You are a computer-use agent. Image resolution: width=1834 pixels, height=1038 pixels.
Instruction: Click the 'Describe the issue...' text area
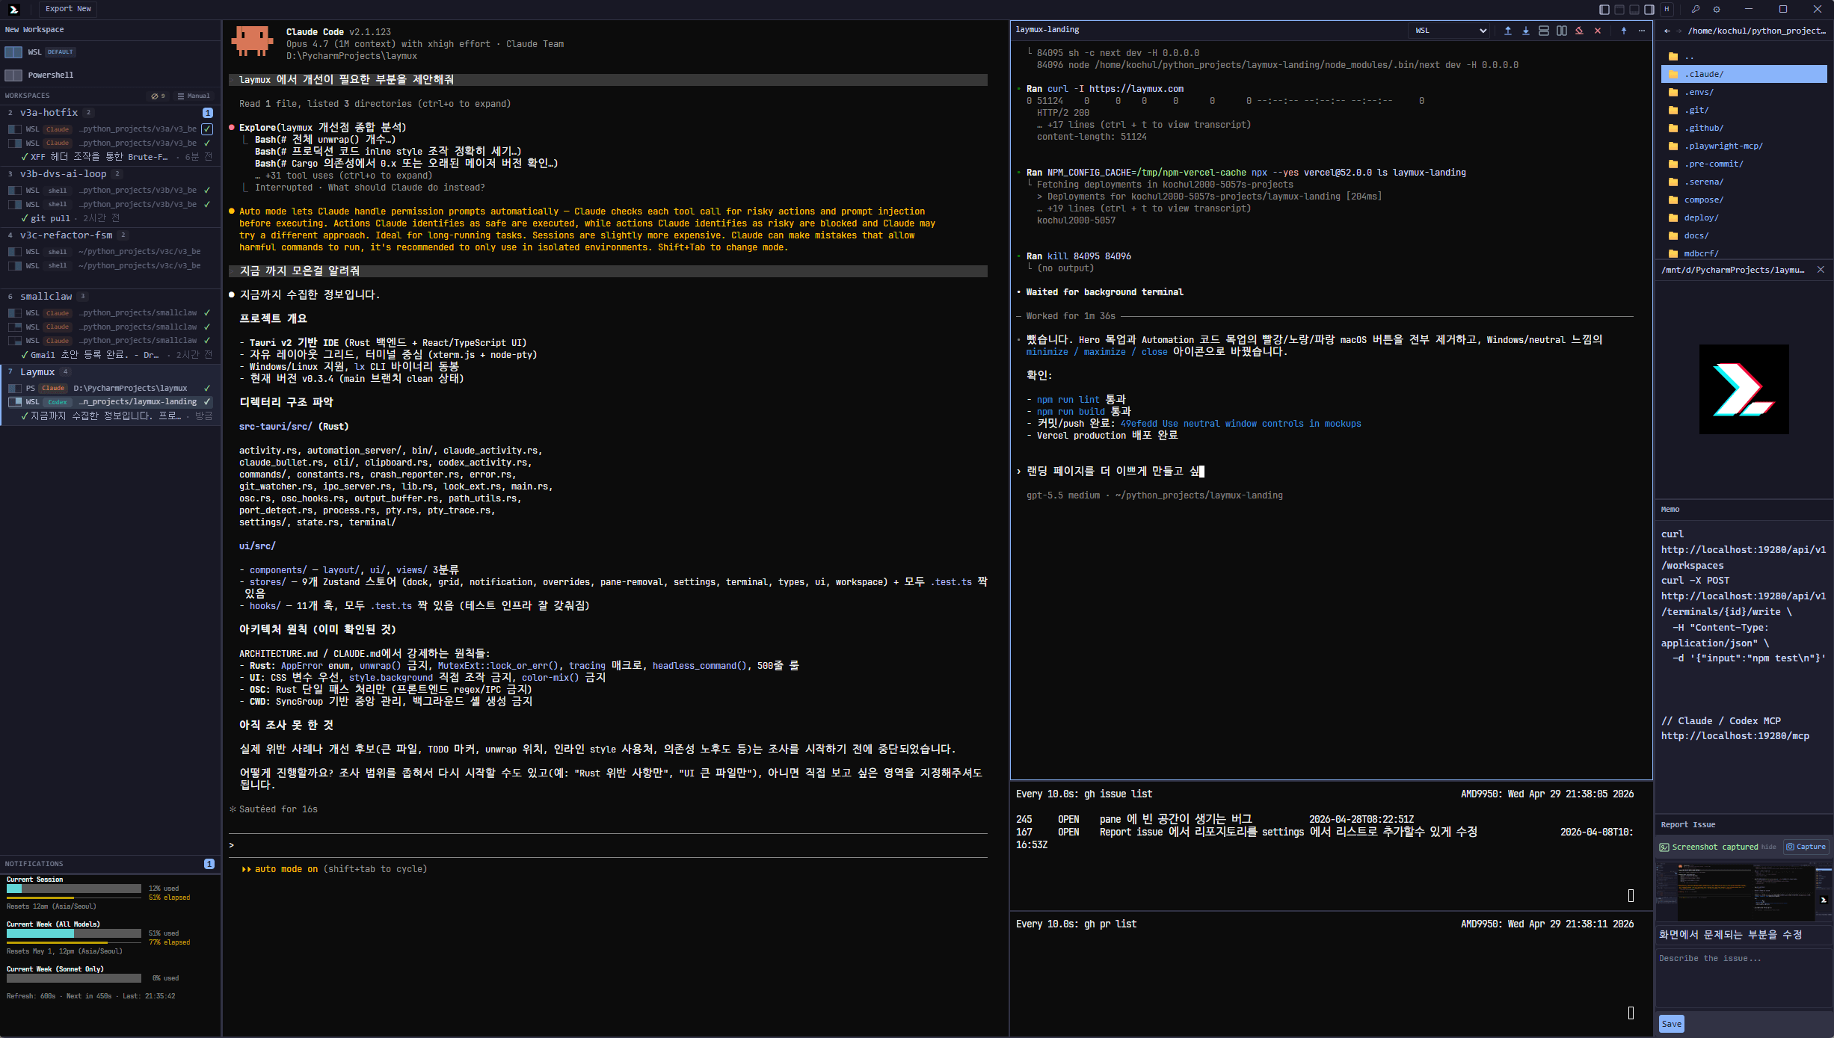tap(1743, 977)
